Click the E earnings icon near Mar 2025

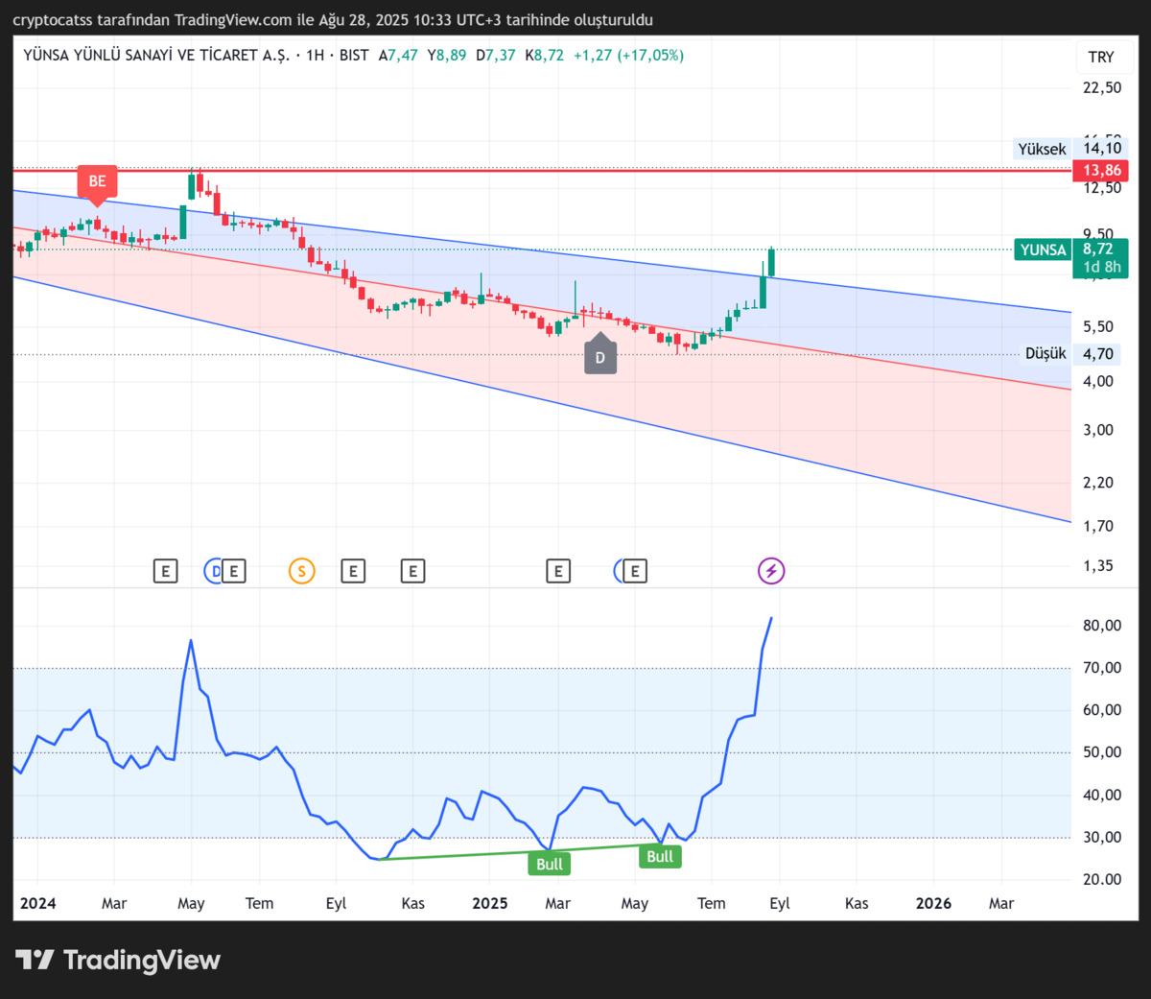[558, 572]
